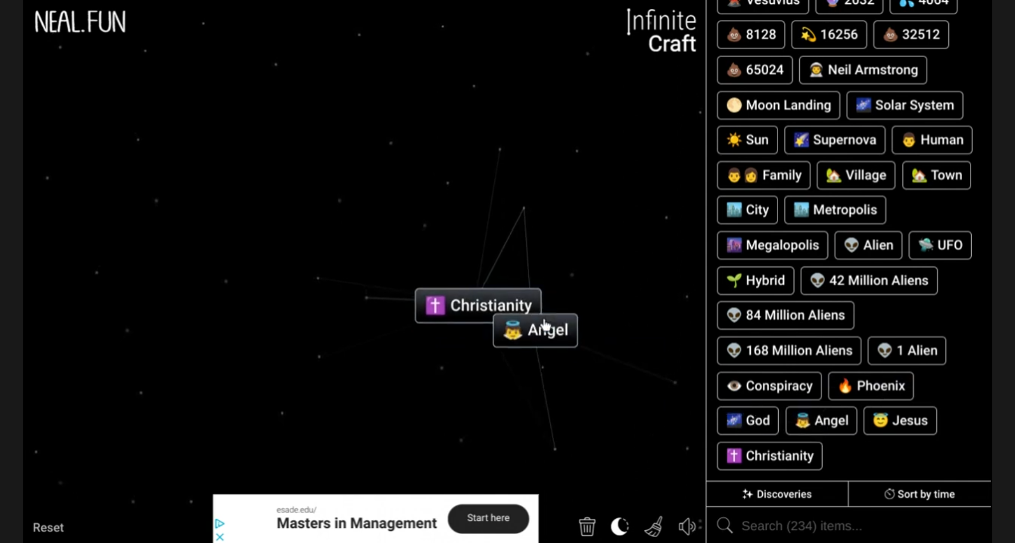The height and width of the screenshot is (543, 1015).
Task: Mute sound with speaker icon
Action: 687,526
